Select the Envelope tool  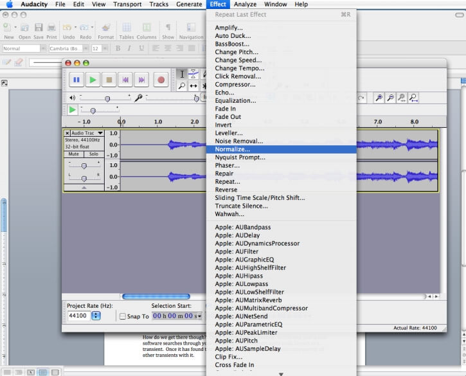[x=193, y=74]
